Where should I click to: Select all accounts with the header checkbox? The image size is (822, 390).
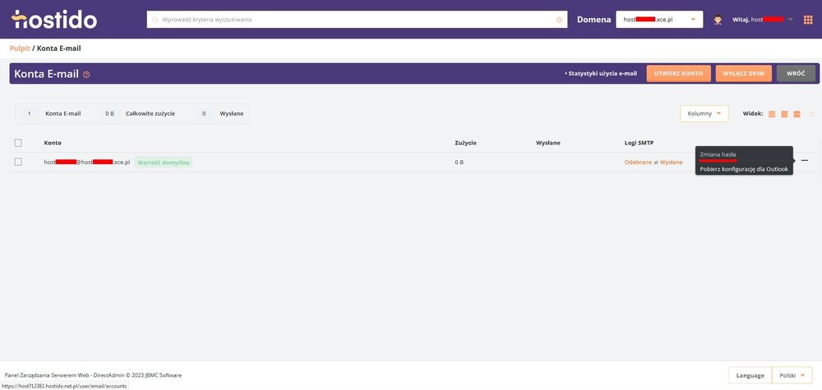coord(18,142)
